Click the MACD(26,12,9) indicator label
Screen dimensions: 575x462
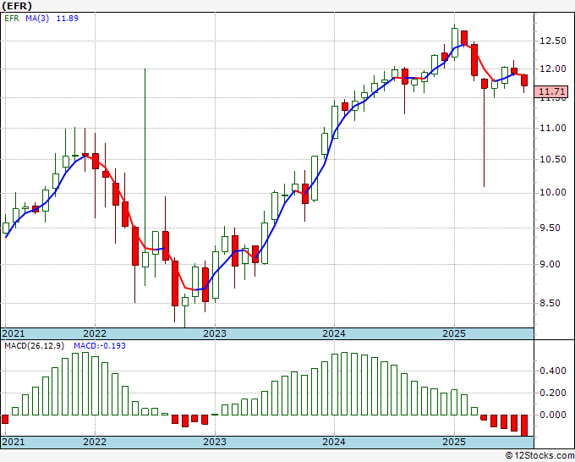pyautogui.click(x=35, y=346)
